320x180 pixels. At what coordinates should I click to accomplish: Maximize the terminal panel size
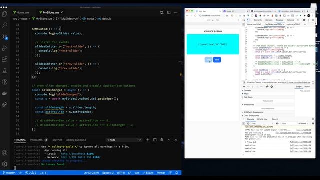point(169,140)
